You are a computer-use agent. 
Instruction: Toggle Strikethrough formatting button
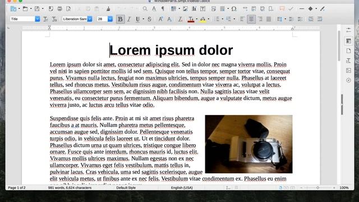click(x=149, y=19)
